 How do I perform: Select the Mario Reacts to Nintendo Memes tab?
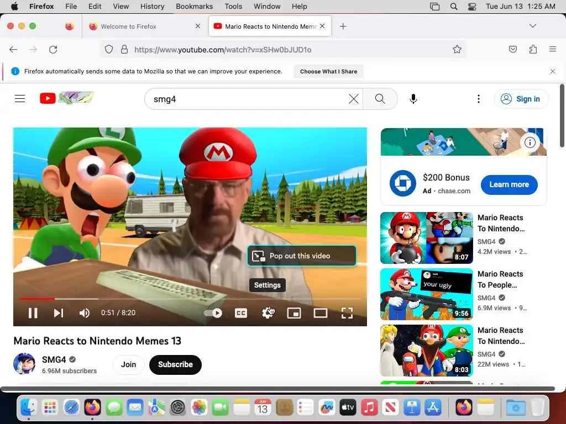pyautogui.click(x=270, y=26)
